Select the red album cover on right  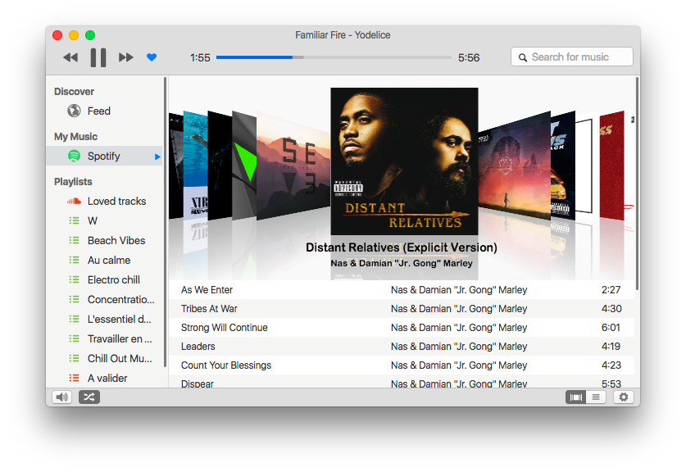point(611,166)
